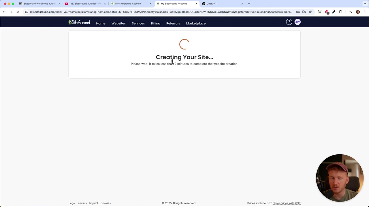Reload the page with the refresh icon
This screenshot has width=369, height=207.
[x=18, y=12]
